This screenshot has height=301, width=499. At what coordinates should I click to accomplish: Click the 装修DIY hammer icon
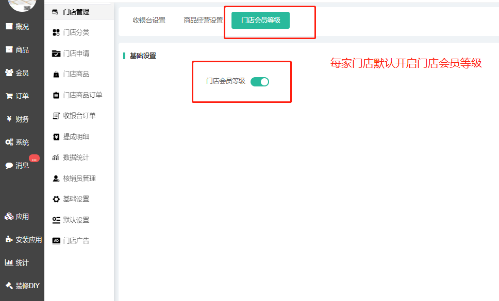coord(9,286)
